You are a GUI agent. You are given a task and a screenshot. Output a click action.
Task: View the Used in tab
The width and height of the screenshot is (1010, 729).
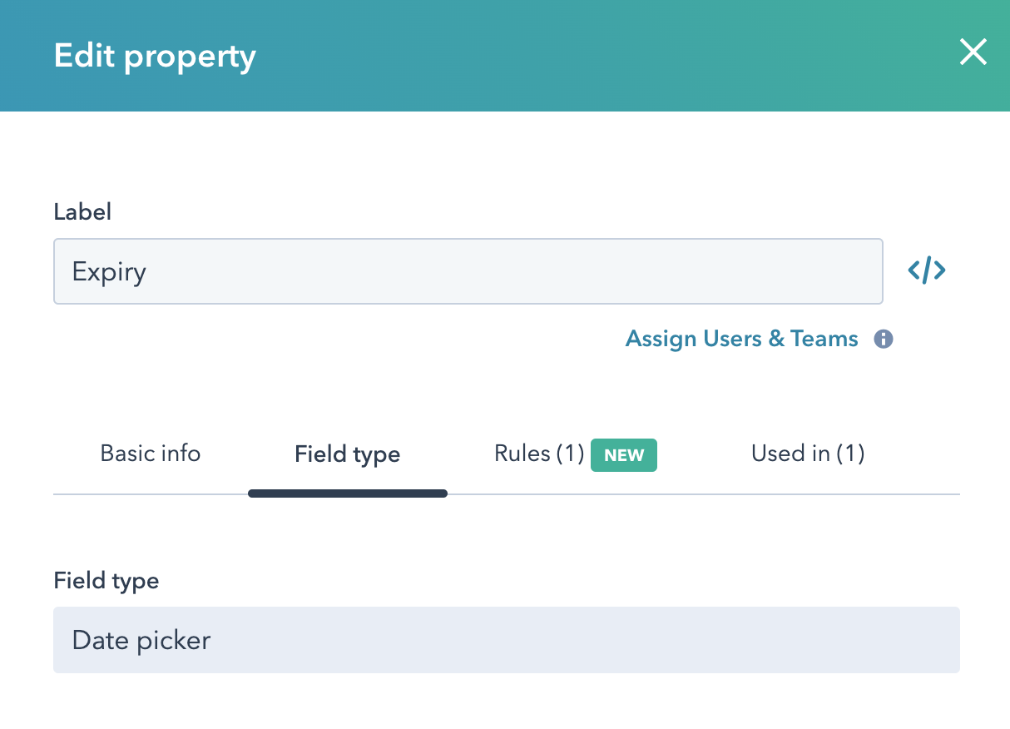[807, 454]
